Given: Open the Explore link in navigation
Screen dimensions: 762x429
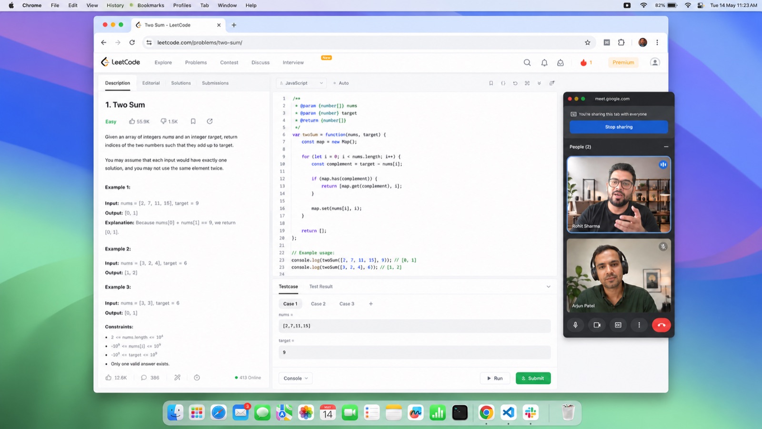Looking at the screenshot, I should click(x=163, y=62).
